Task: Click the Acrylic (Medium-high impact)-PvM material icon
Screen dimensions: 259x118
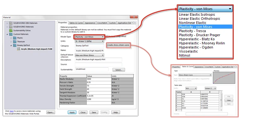Action: (x=19, y=49)
